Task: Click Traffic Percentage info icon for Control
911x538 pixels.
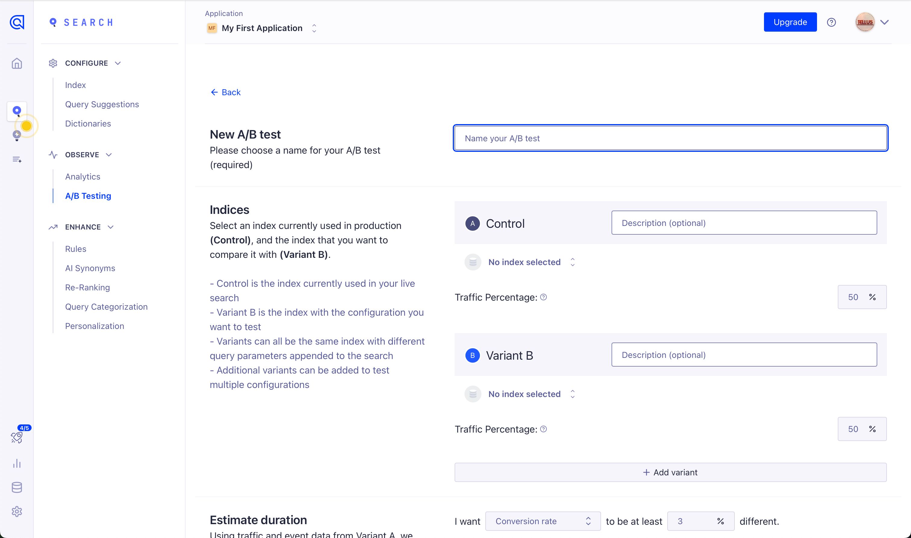Action: (543, 297)
